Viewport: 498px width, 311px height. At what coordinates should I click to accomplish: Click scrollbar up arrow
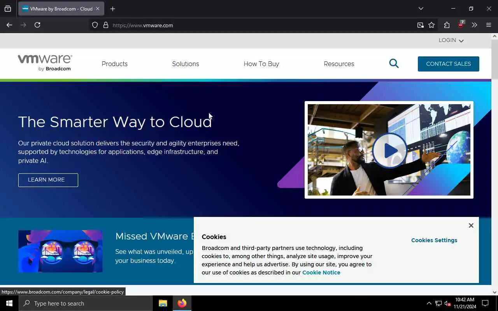pyautogui.click(x=494, y=36)
